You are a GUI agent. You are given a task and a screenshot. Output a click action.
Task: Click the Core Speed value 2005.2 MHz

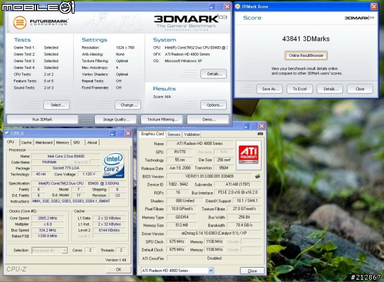pos(47,218)
